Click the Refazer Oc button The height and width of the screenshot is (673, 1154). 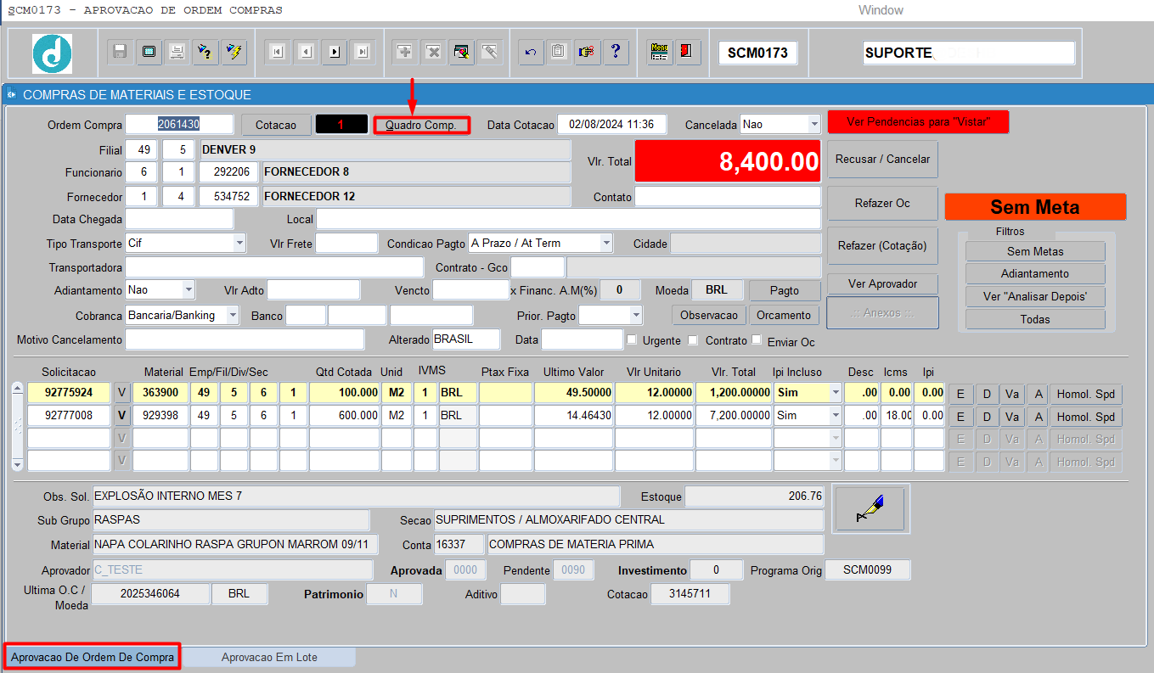[x=882, y=204]
